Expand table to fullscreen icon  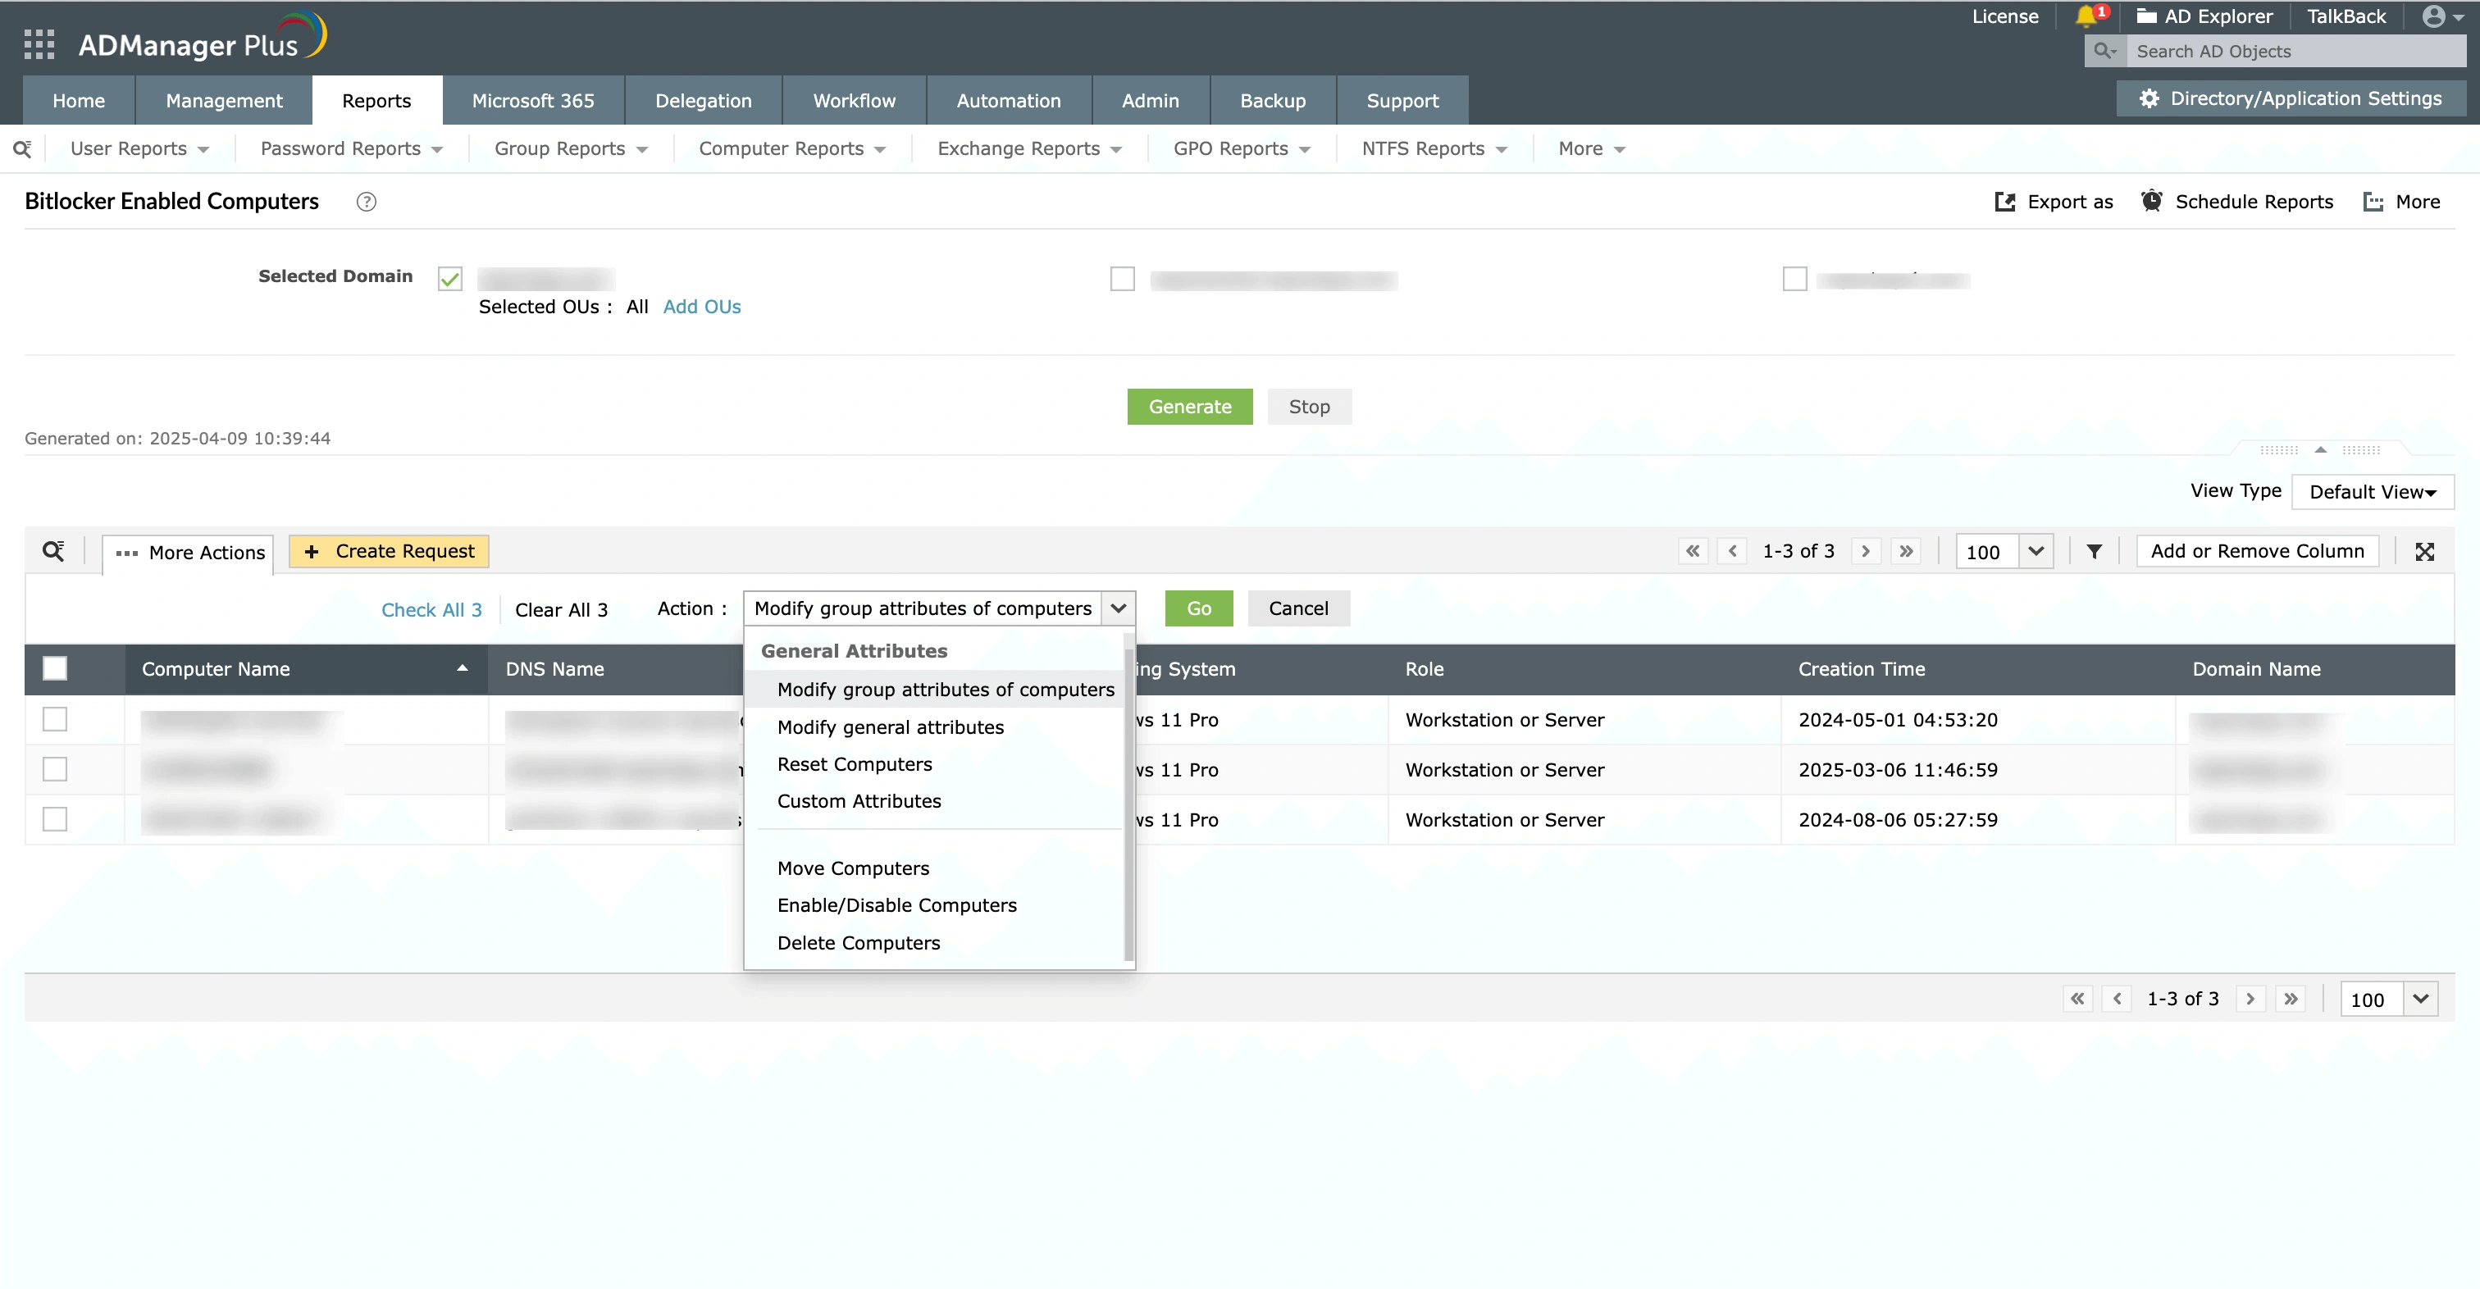[2424, 552]
